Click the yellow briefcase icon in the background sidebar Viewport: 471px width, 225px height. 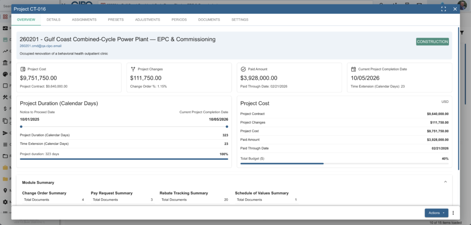coord(5,168)
